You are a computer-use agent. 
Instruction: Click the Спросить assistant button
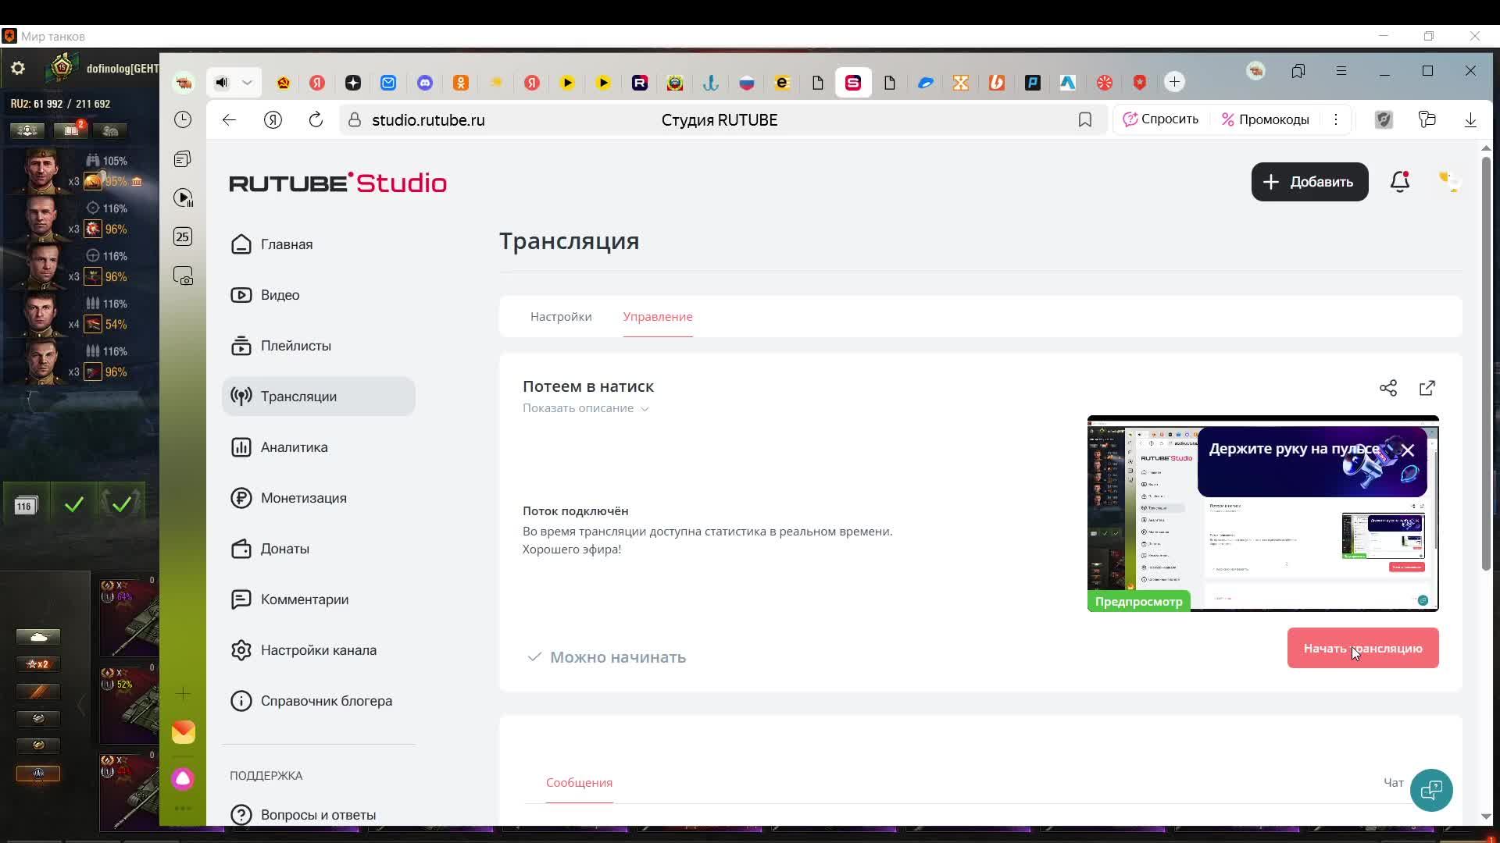[x=1161, y=119]
